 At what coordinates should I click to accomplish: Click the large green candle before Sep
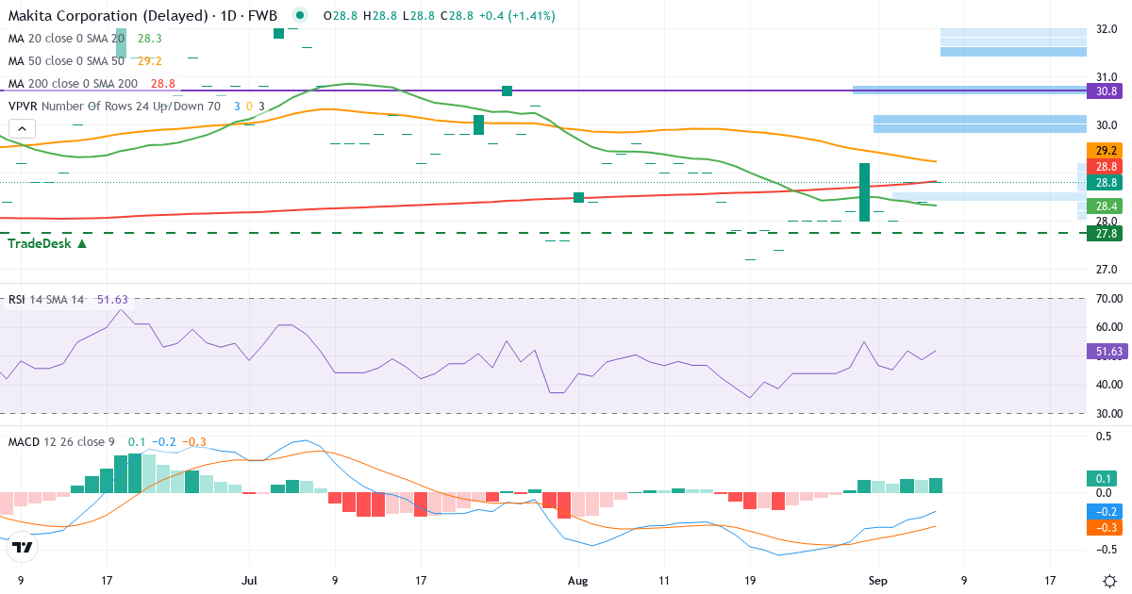pyautogui.click(x=864, y=192)
